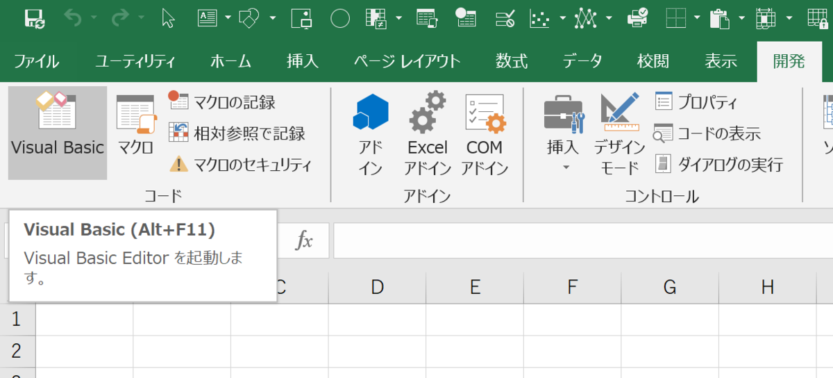
Task: Click the fx insert function button
Action: point(304,240)
